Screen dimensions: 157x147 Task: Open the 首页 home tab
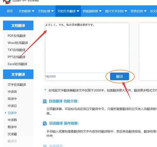point(10,11)
